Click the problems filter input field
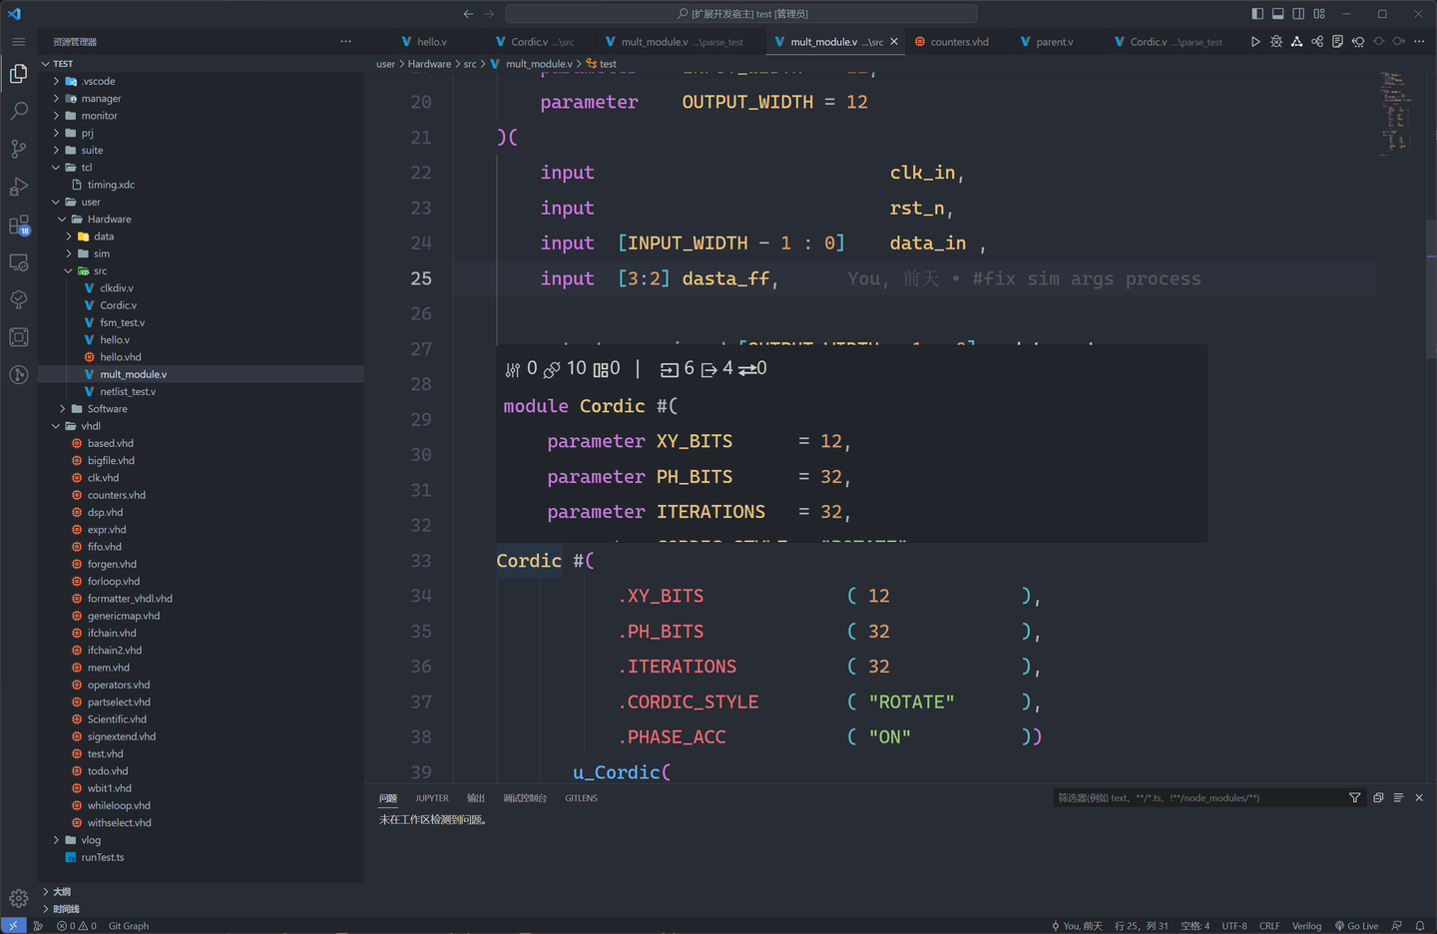Image resolution: width=1437 pixels, height=934 pixels. click(1197, 797)
